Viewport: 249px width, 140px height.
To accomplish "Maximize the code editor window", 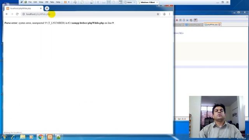I will pos(238,12).
